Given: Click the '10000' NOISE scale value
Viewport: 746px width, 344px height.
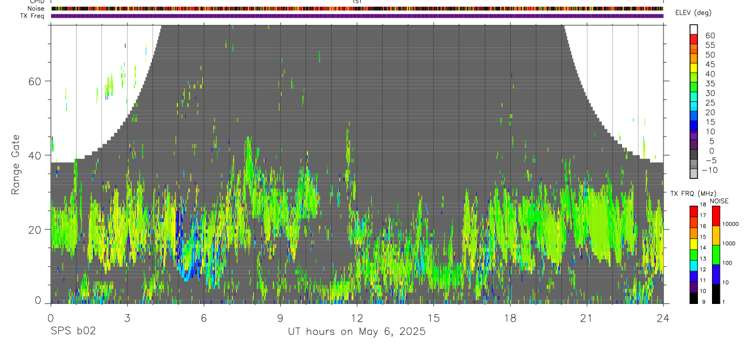Looking at the screenshot, I should coord(731,224).
